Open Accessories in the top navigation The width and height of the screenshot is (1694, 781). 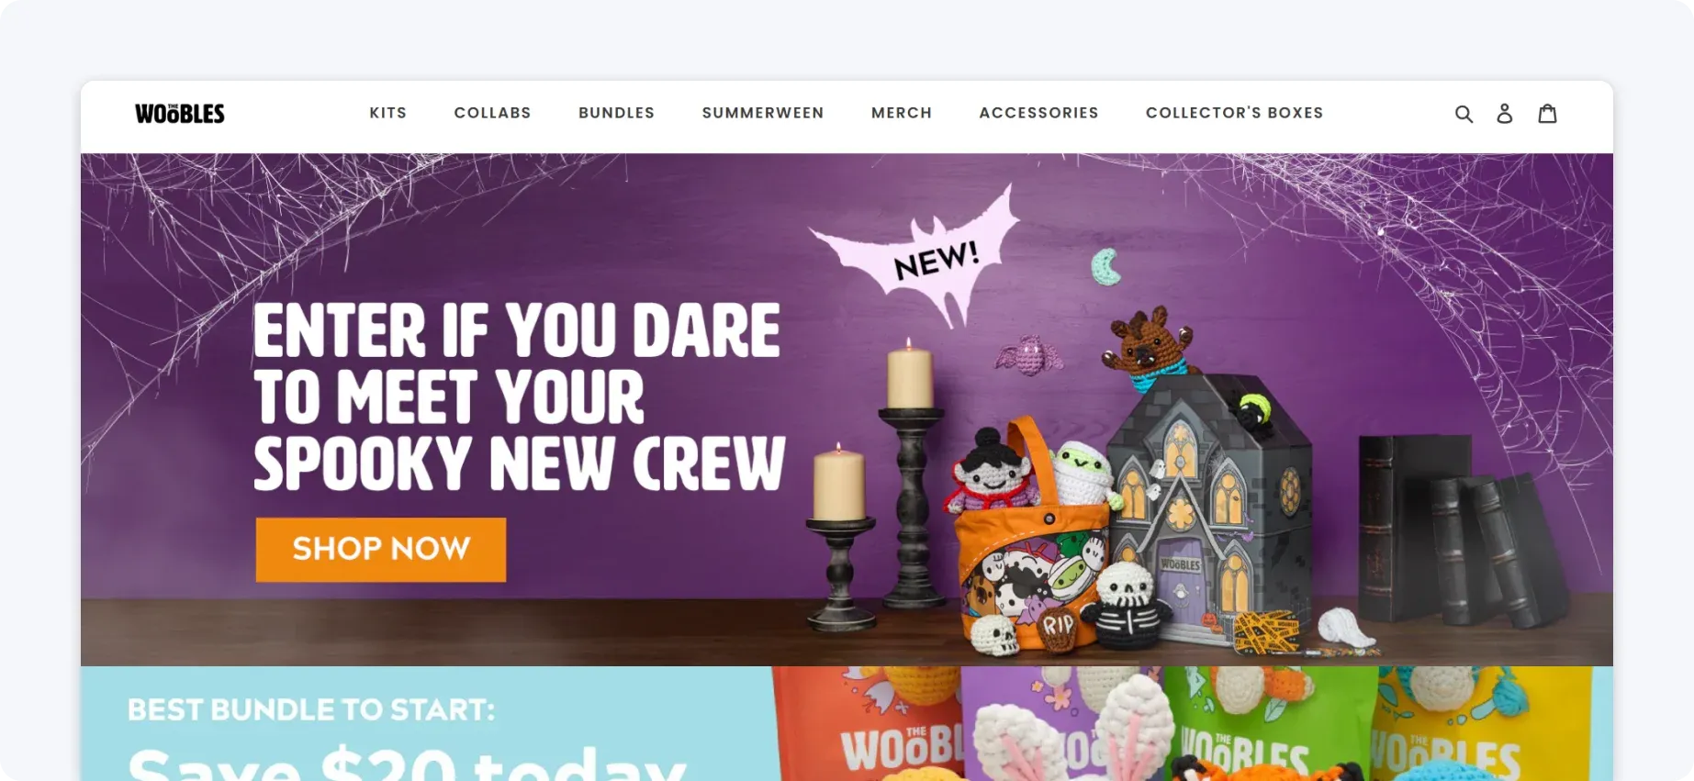coord(1038,113)
